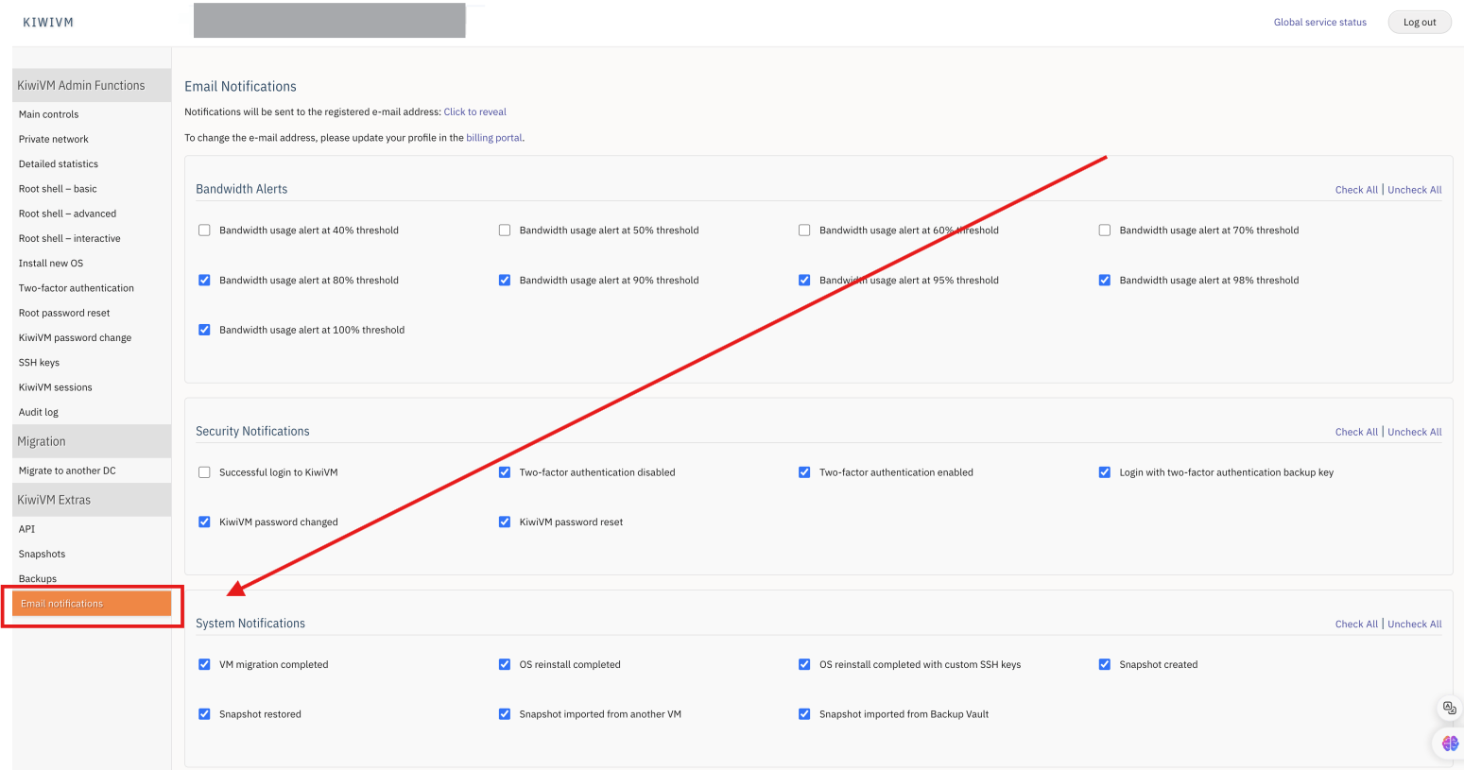Open SSH keys page

pyautogui.click(x=40, y=363)
